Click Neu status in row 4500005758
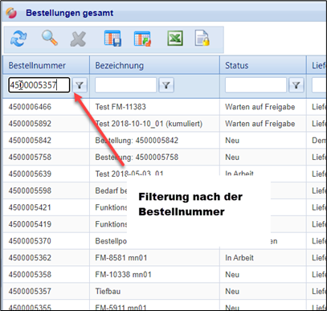 coord(232,158)
